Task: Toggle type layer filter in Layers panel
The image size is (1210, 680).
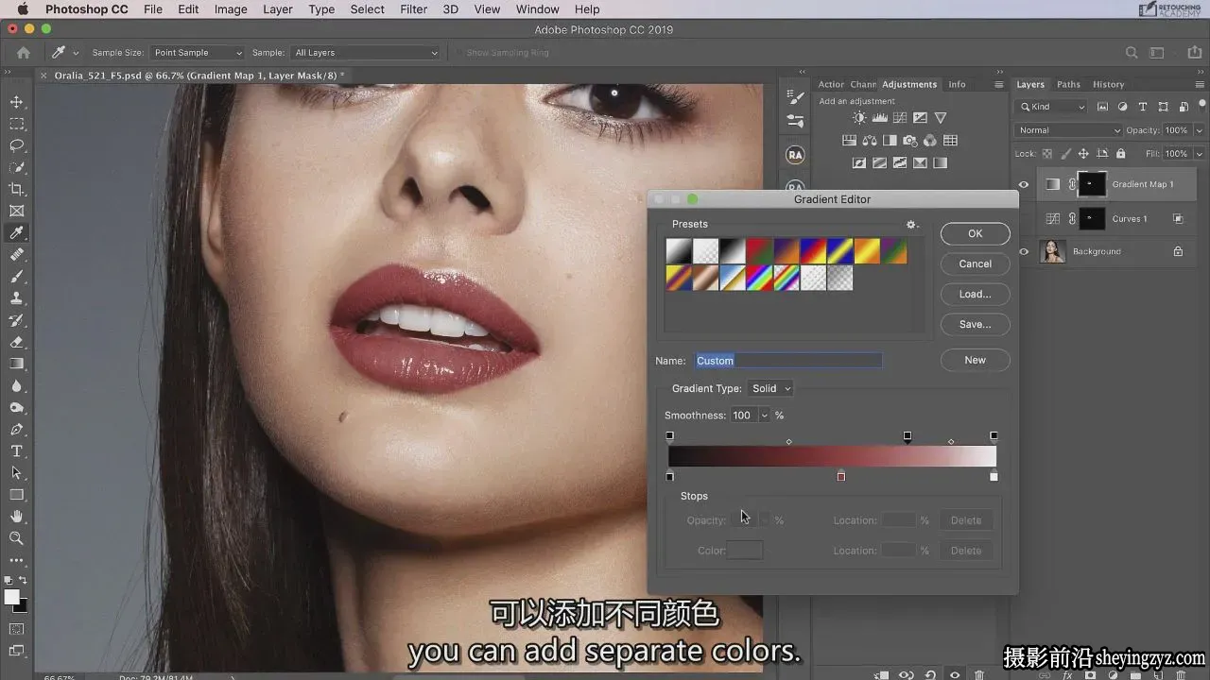Action: tap(1143, 107)
